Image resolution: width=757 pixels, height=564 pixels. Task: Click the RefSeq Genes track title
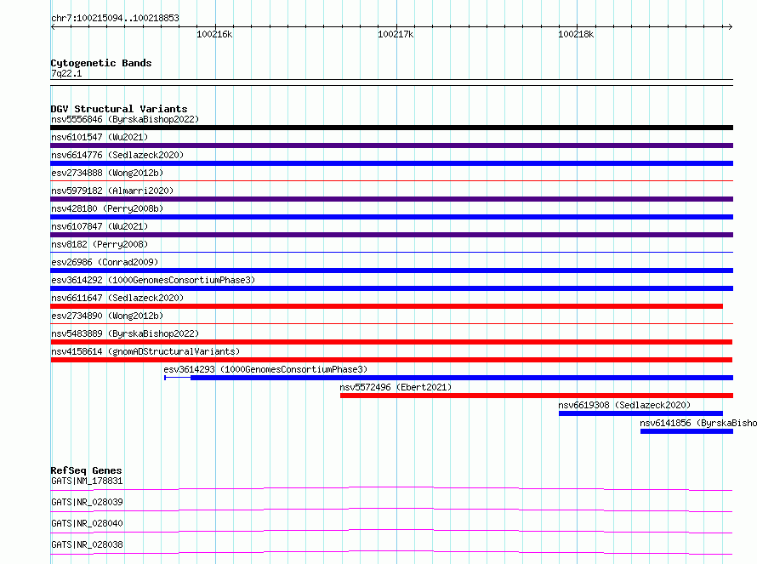(86, 470)
